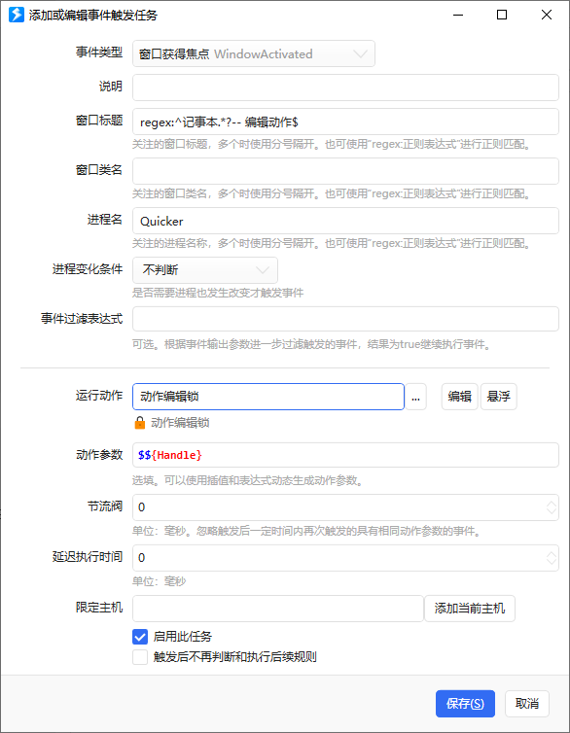Click the orange lock action icon
This screenshot has width=570, height=733.
[140, 423]
